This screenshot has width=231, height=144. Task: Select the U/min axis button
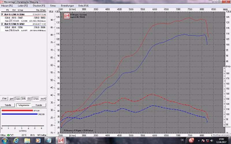pyautogui.click(x=36, y=98)
